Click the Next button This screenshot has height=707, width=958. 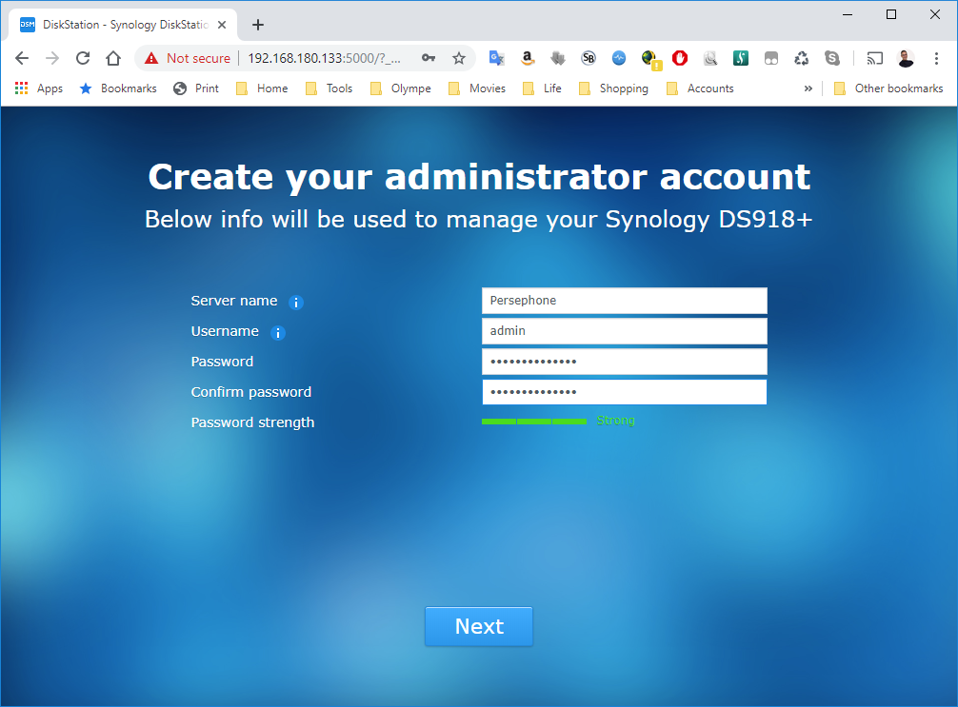[x=479, y=626]
